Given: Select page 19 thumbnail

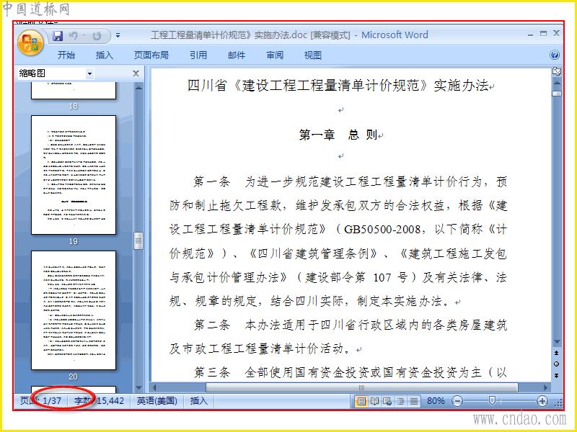Looking at the screenshot, I should click(x=74, y=175).
